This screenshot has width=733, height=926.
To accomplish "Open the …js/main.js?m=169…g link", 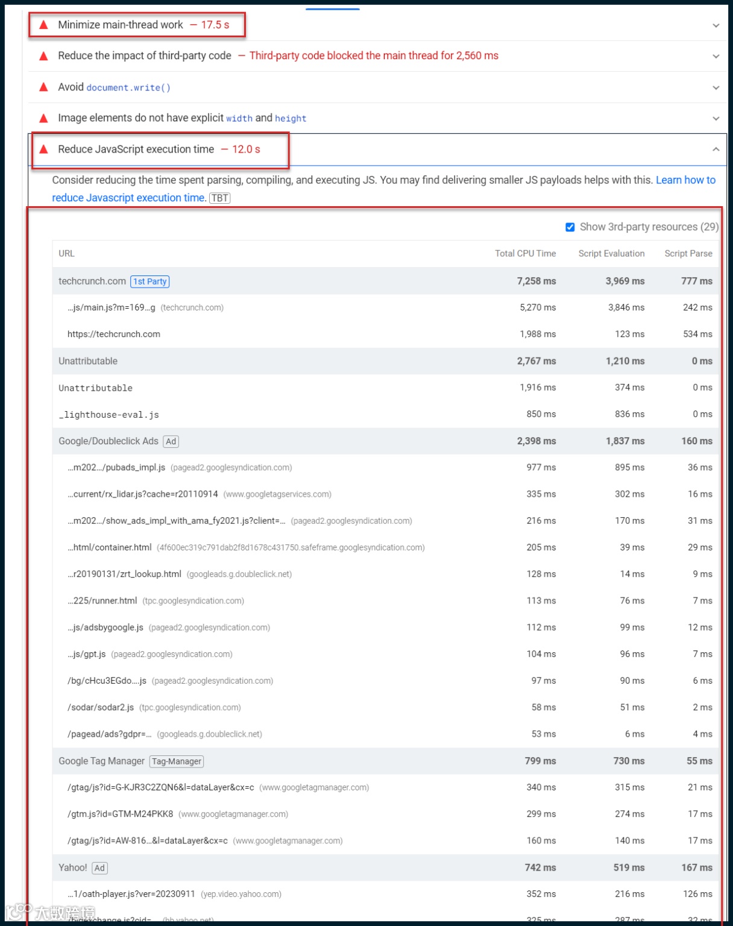I will 112,307.
